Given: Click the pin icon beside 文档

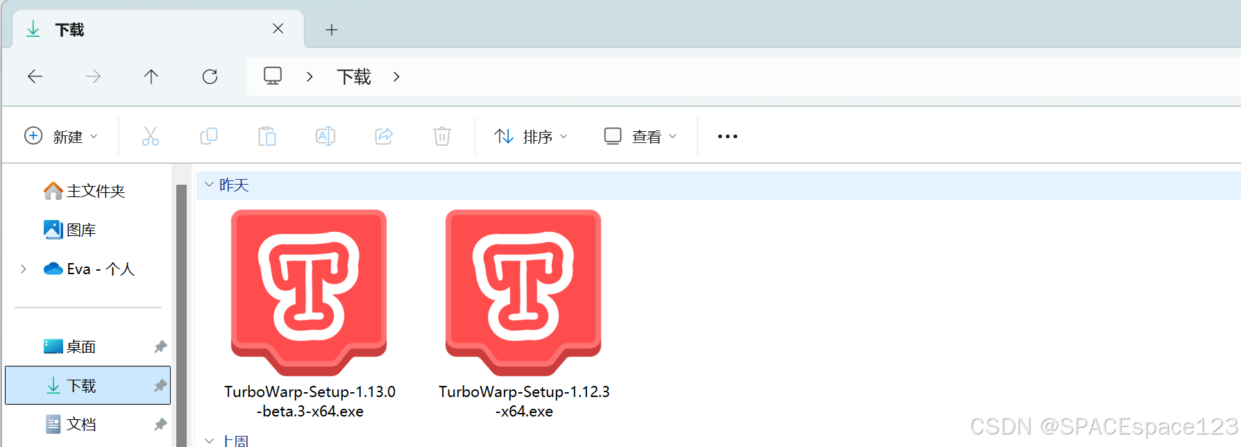Looking at the screenshot, I should [x=160, y=424].
